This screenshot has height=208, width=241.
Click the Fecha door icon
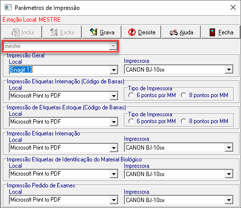pyautogui.click(x=212, y=32)
